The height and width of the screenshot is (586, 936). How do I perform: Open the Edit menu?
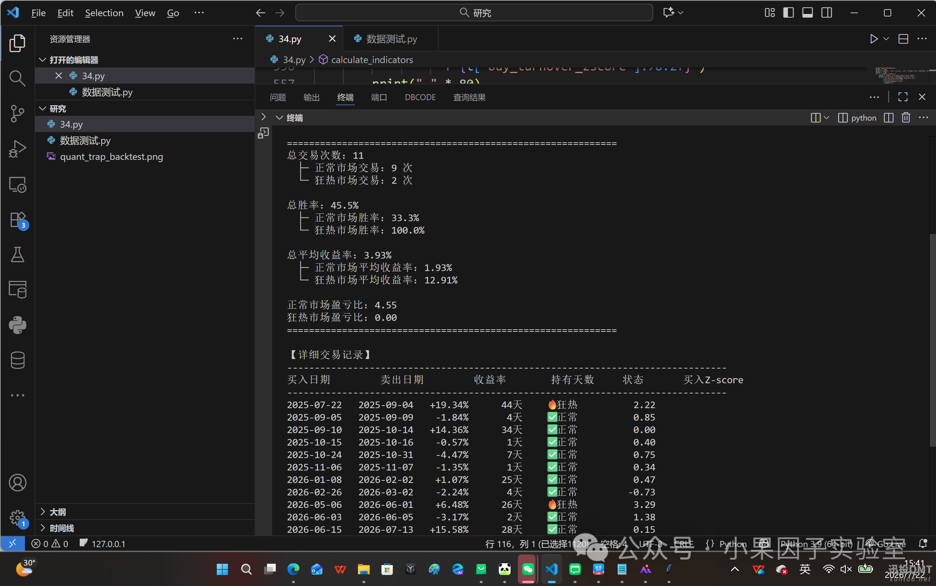tap(65, 13)
